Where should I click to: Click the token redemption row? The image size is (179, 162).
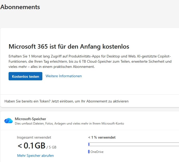coord(89,101)
